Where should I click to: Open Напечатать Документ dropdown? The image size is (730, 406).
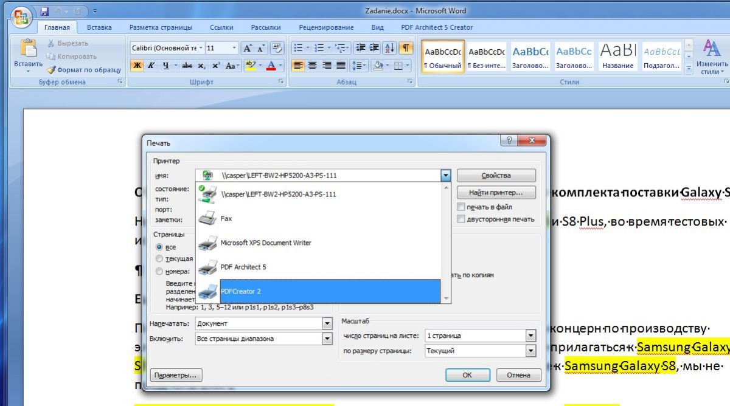(x=327, y=324)
